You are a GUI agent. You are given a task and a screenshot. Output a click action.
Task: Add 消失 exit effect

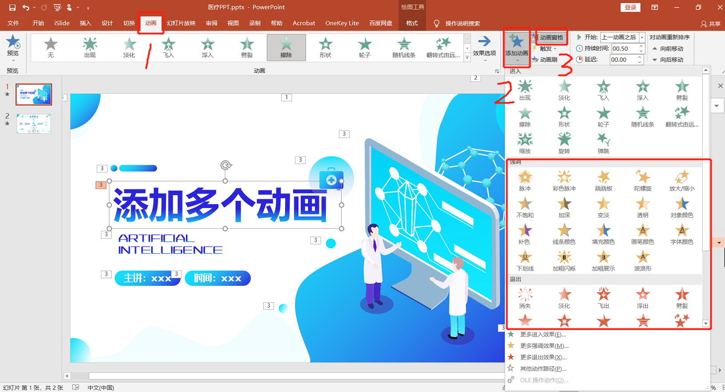tap(525, 298)
